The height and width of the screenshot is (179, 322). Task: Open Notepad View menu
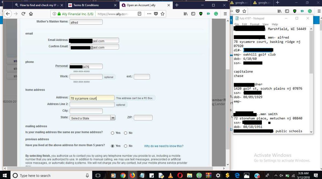coord(265,24)
